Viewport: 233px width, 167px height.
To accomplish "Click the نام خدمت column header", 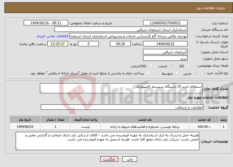I will 145,119.
